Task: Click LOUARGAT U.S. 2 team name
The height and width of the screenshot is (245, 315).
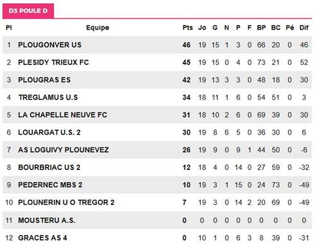Action: coord(49,132)
